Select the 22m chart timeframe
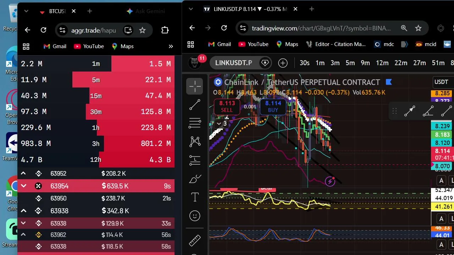 coord(401,63)
